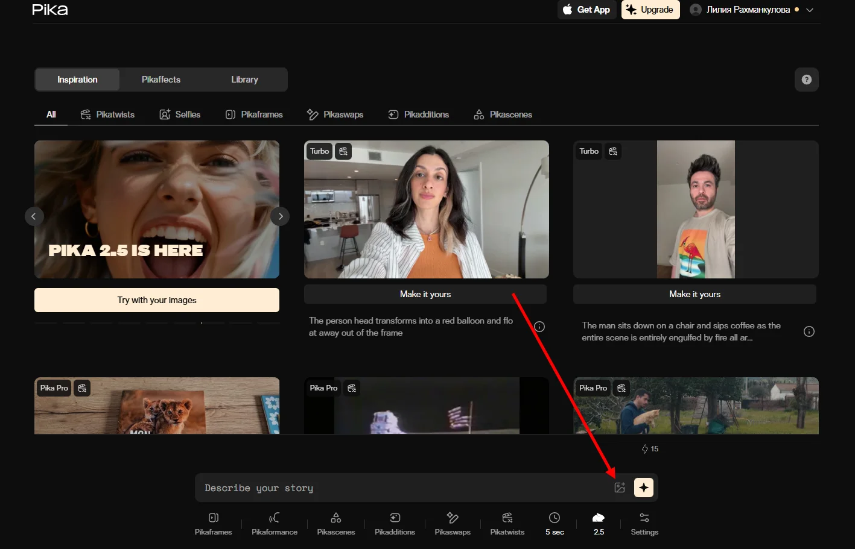The height and width of the screenshot is (549, 855).
Task: Filter by Pikaframes category
Action: pyautogui.click(x=254, y=115)
